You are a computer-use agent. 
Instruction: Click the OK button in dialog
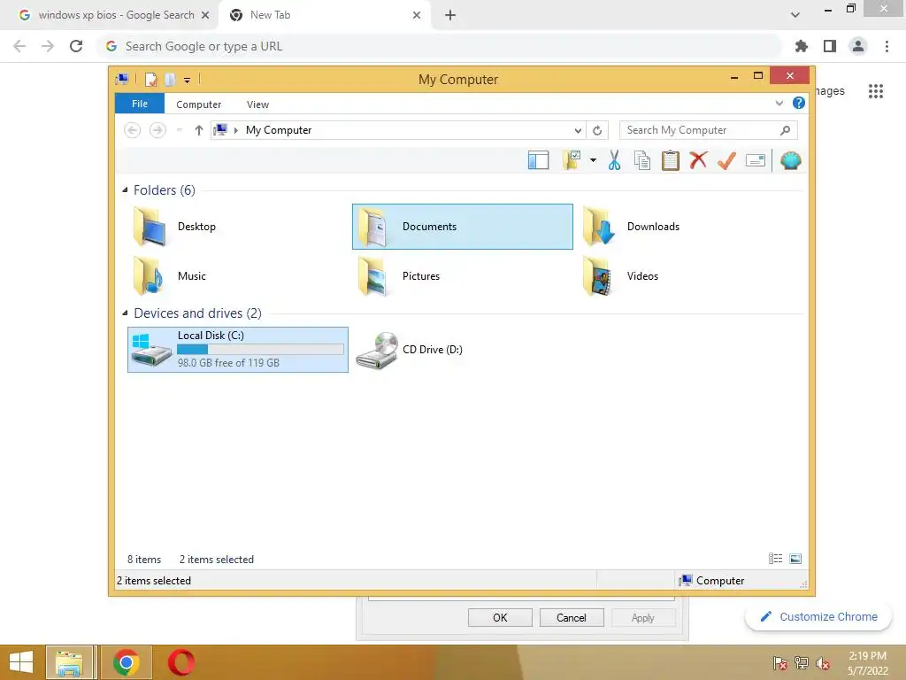pyautogui.click(x=500, y=617)
